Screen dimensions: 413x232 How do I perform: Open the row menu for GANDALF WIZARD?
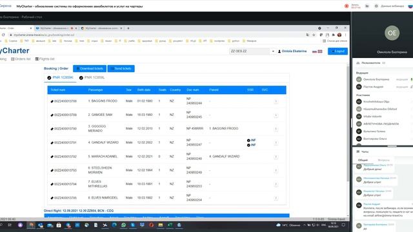[x=276, y=143]
